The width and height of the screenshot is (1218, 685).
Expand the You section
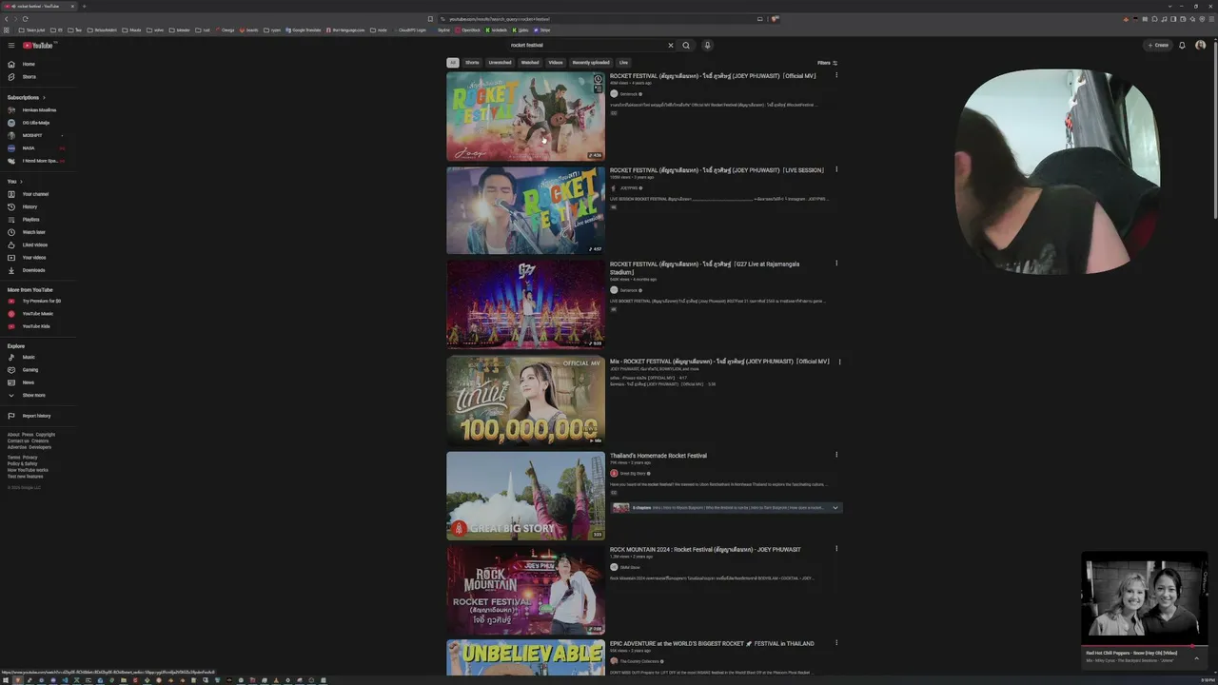coord(15,181)
